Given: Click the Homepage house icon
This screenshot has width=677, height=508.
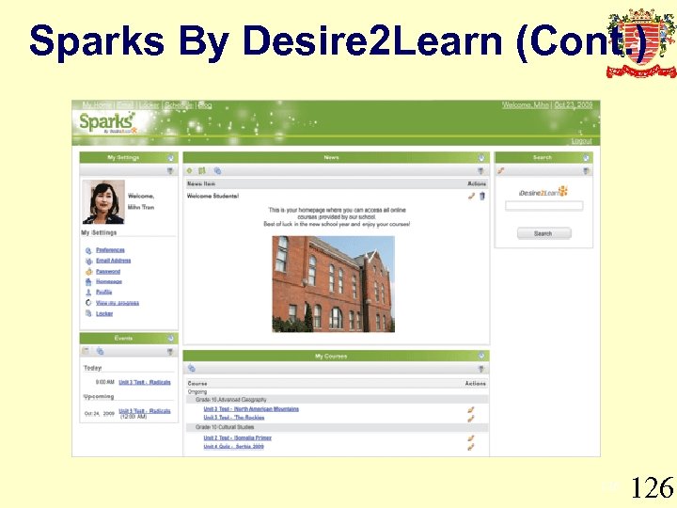Looking at the screenshot, I should (x=88, y=282).
